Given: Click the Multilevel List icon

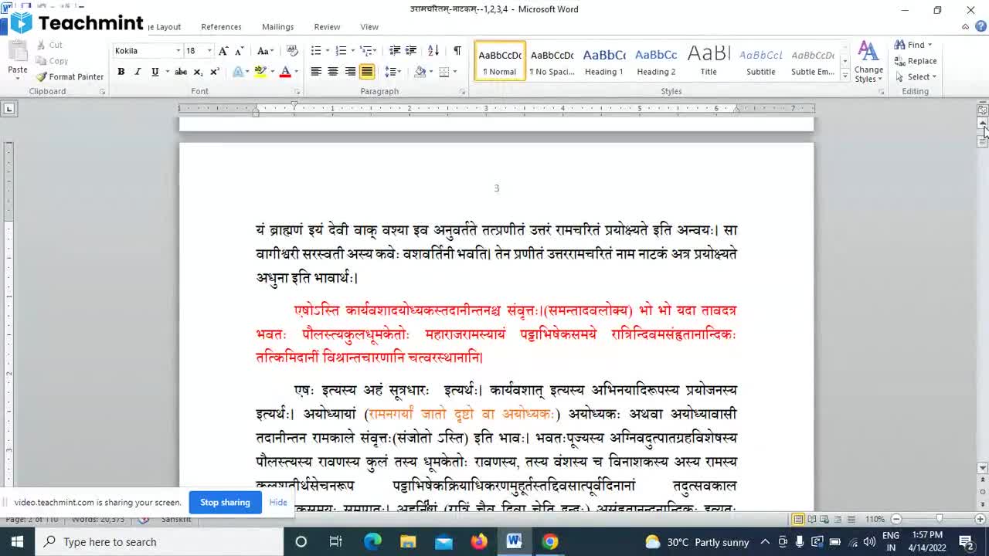Looking at the screenshot, I should click(365, 51).
